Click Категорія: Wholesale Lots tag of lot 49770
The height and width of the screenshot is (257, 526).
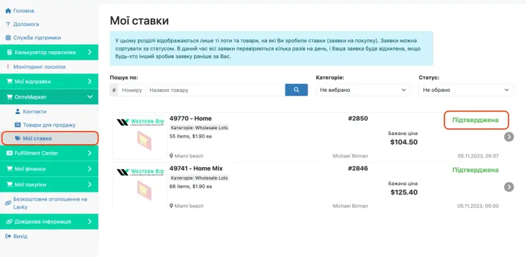coord(199,128)
